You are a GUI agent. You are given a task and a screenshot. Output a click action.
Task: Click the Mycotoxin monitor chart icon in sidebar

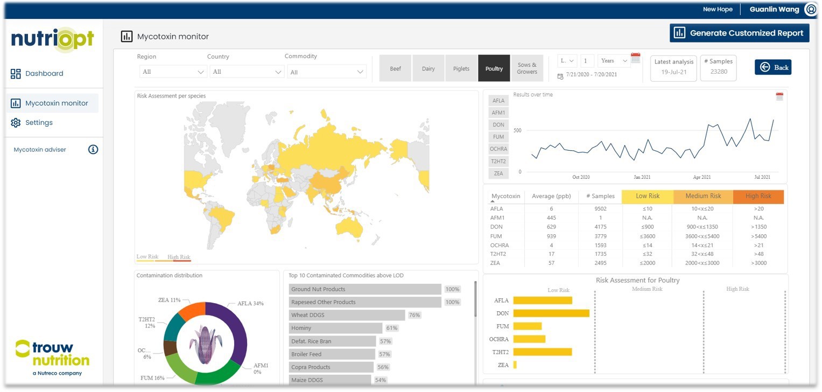pos(16,103)
